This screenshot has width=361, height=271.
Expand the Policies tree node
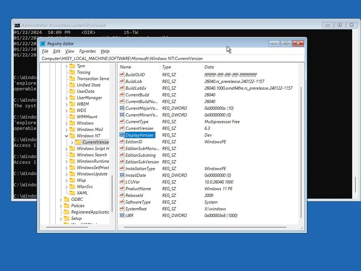[61, 206]
